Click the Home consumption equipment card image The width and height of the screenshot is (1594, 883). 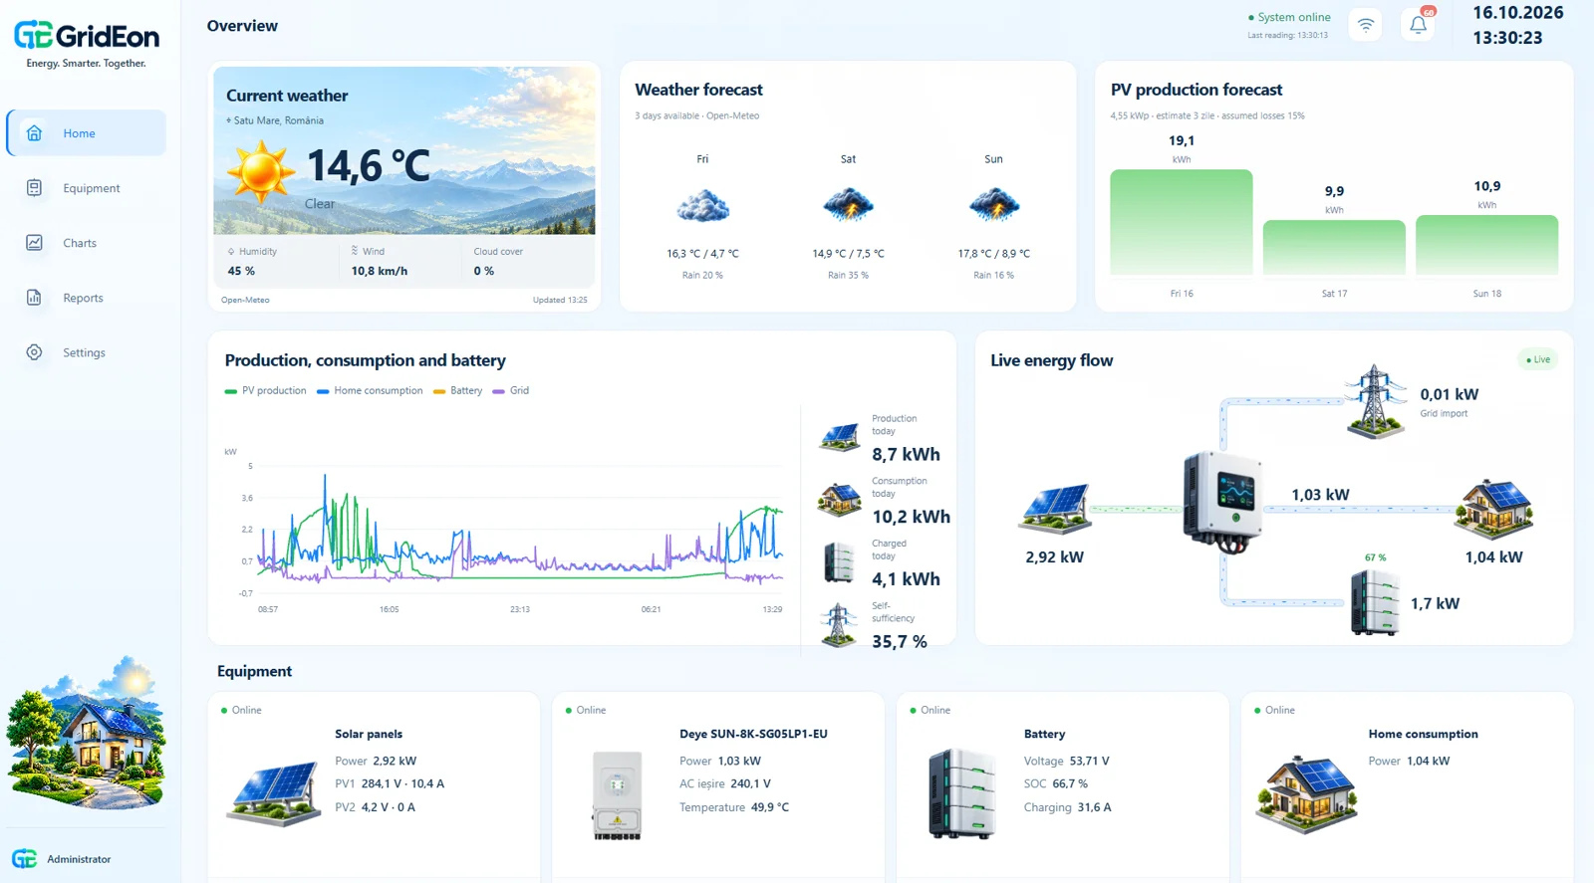click(x=1306, y=793)
